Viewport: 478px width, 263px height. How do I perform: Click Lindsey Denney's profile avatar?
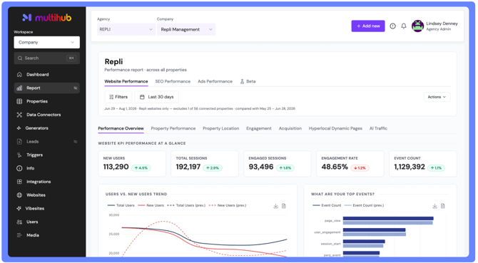417,26
